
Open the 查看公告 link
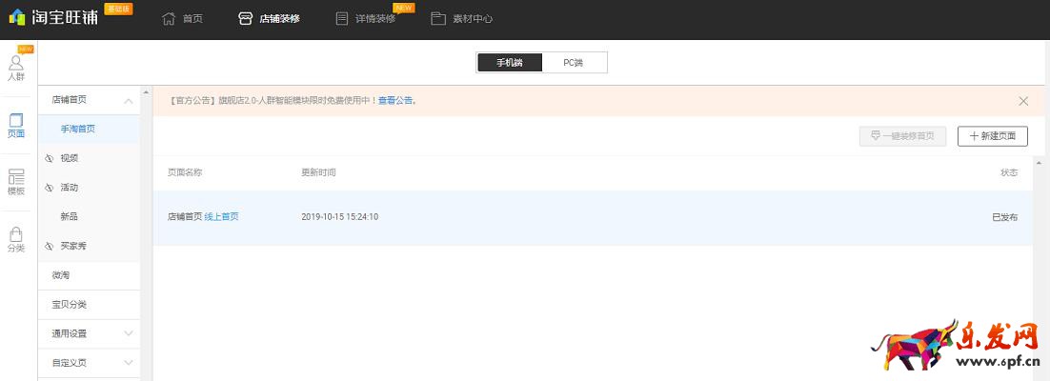[x=395, y=100]
